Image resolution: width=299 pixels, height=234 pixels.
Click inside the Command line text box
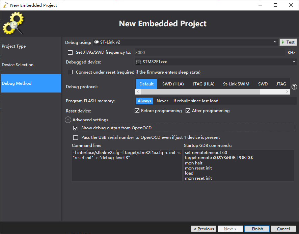127,165
